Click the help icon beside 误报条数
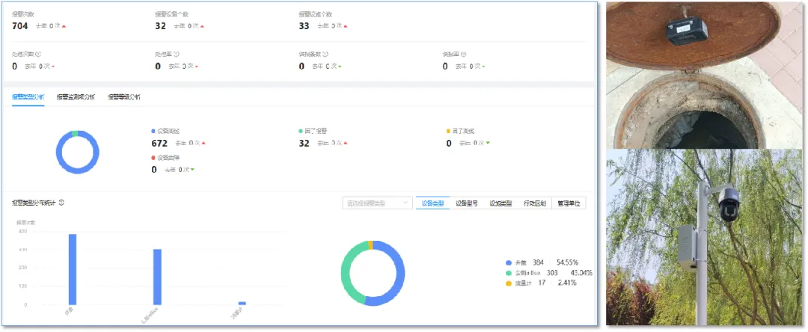The image size is (808, 332). [325, 54]
